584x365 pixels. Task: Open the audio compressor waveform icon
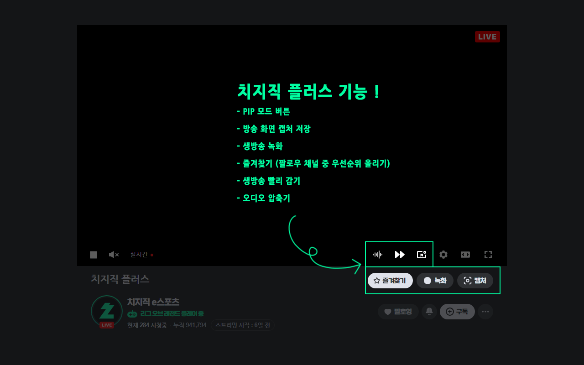pyautogui.click(x=377, y=255)
